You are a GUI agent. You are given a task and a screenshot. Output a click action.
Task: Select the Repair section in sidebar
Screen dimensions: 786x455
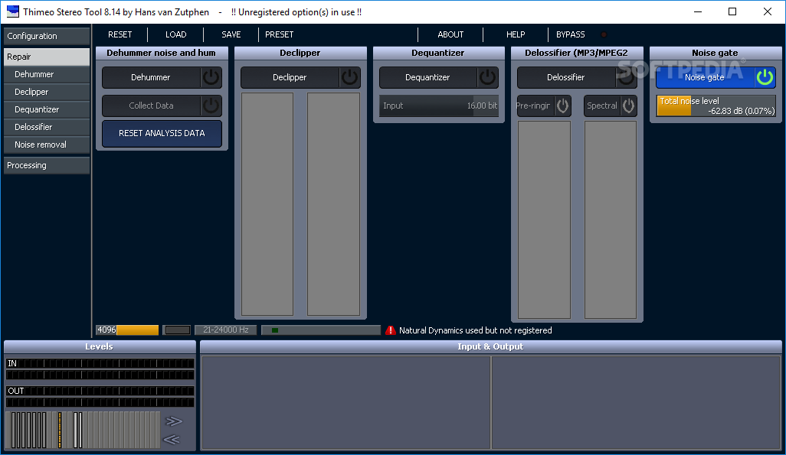[47, 57]
